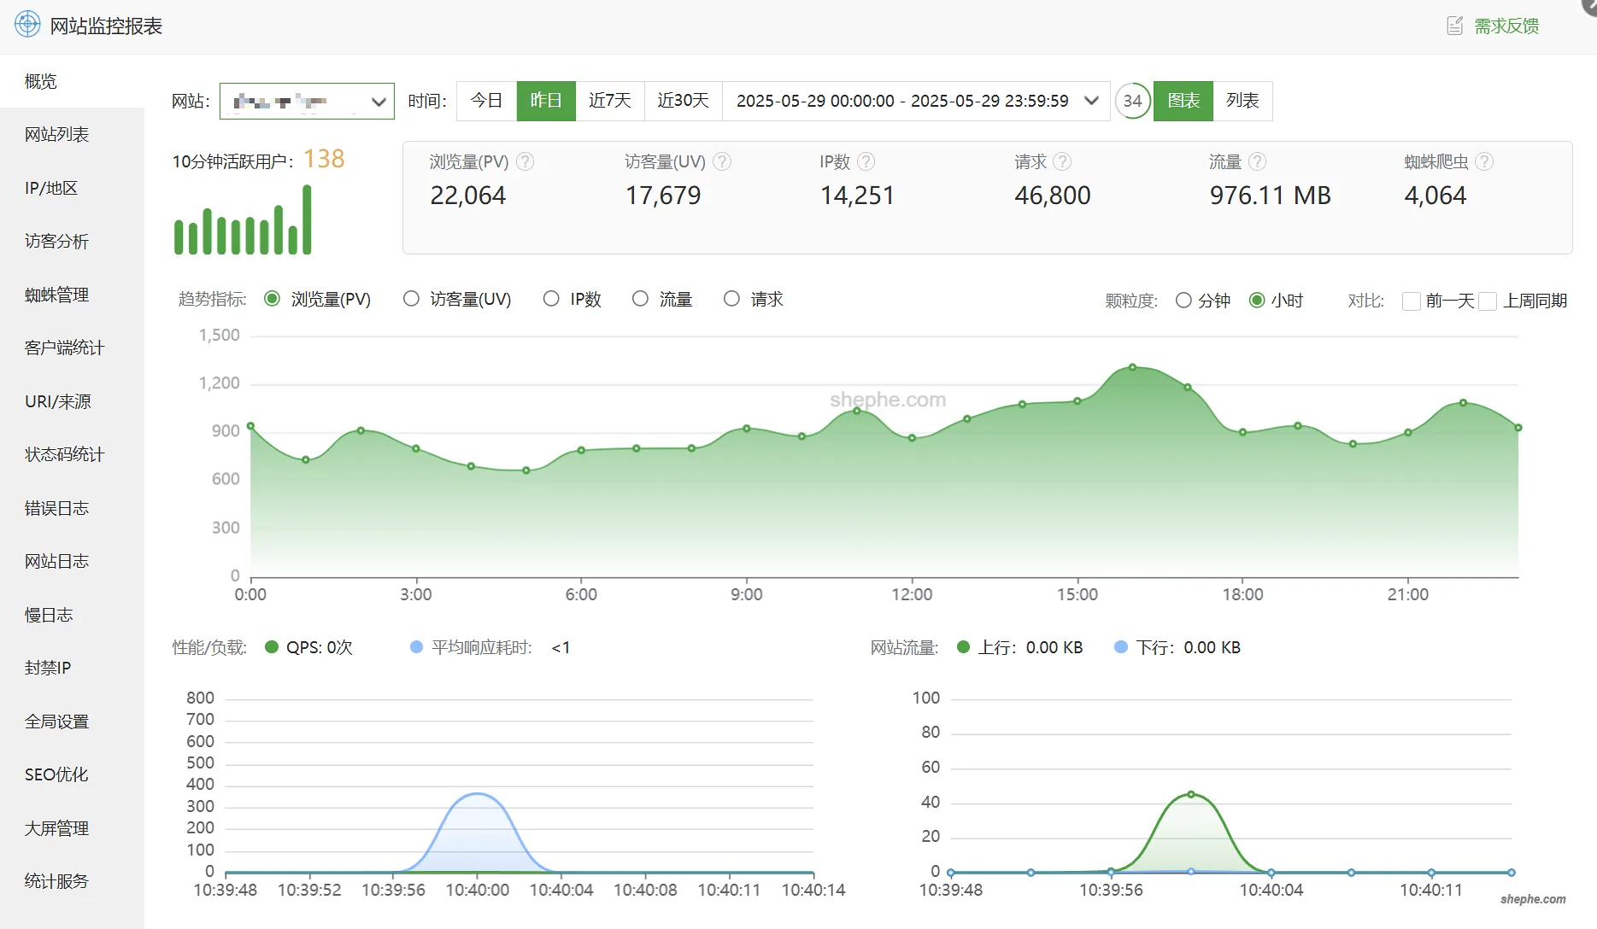Click the question mark next to IP数
This screenshot has height=929, width=1597.
[x=866, y=161]
